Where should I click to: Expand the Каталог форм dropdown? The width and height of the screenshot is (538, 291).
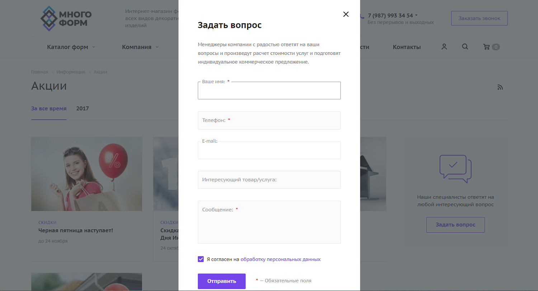coord(70,47)
